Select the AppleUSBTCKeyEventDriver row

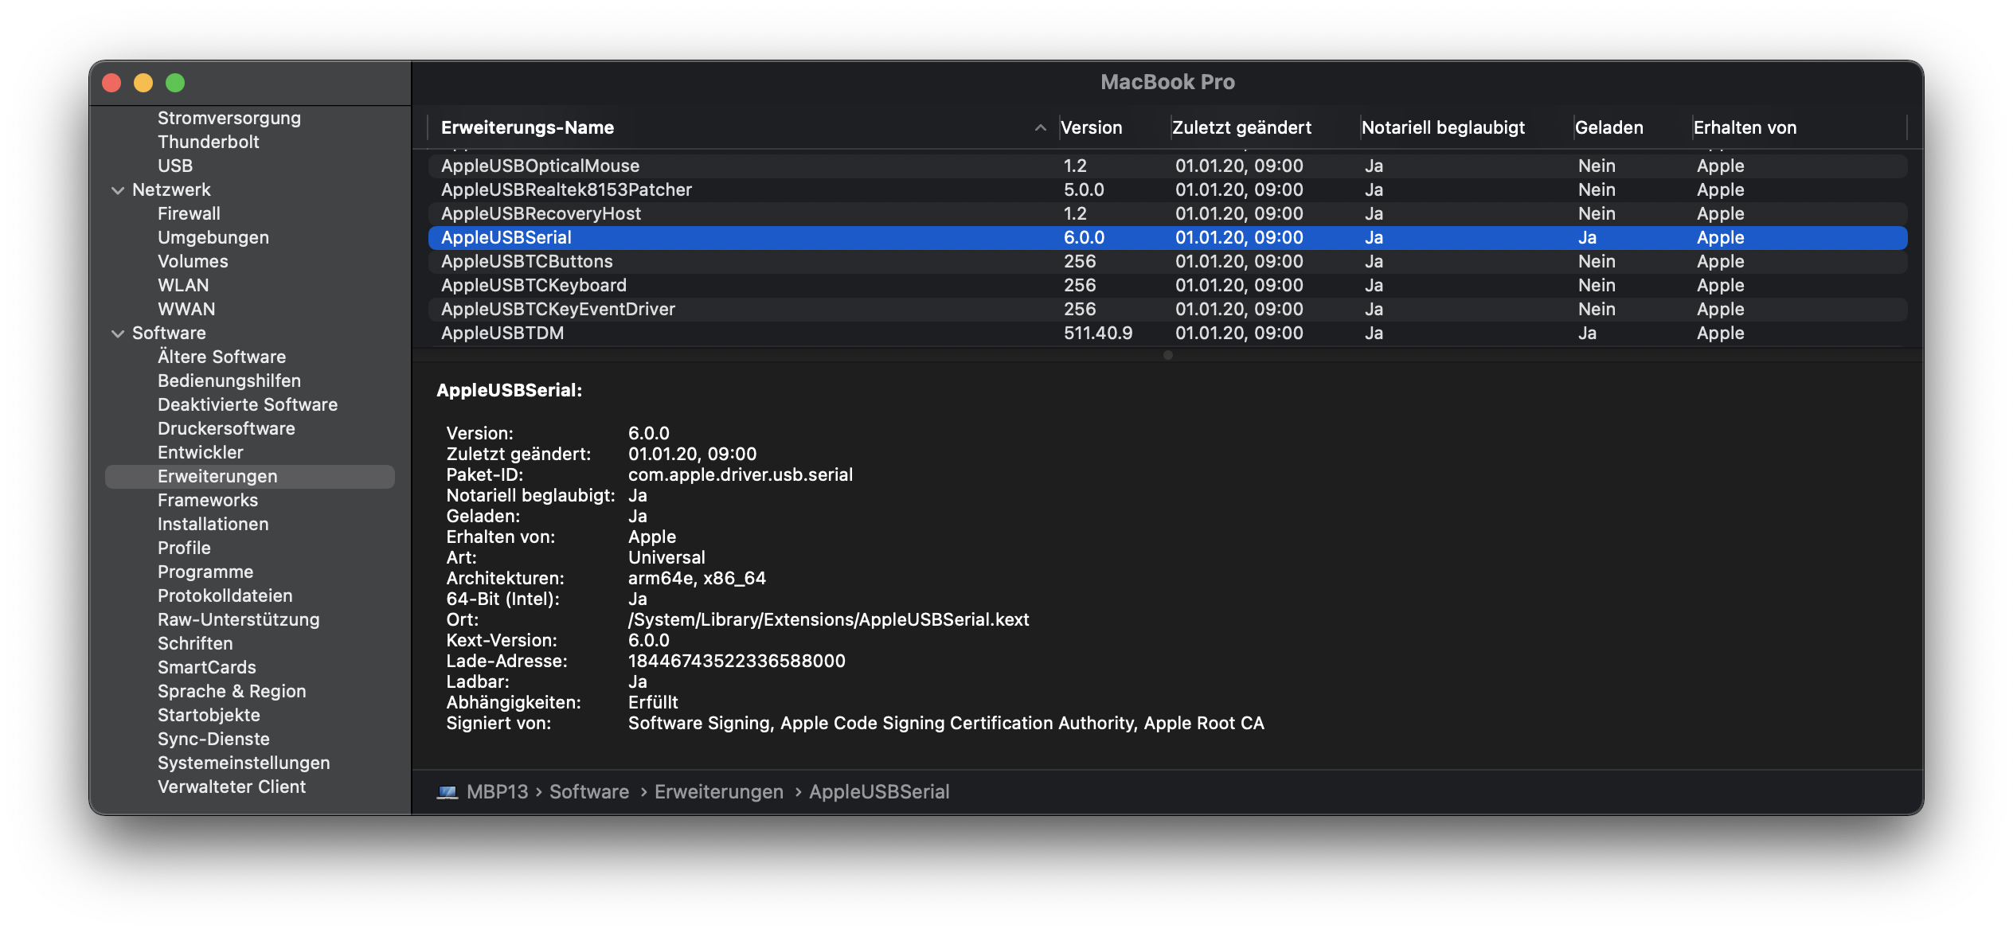click(1167, 309)
